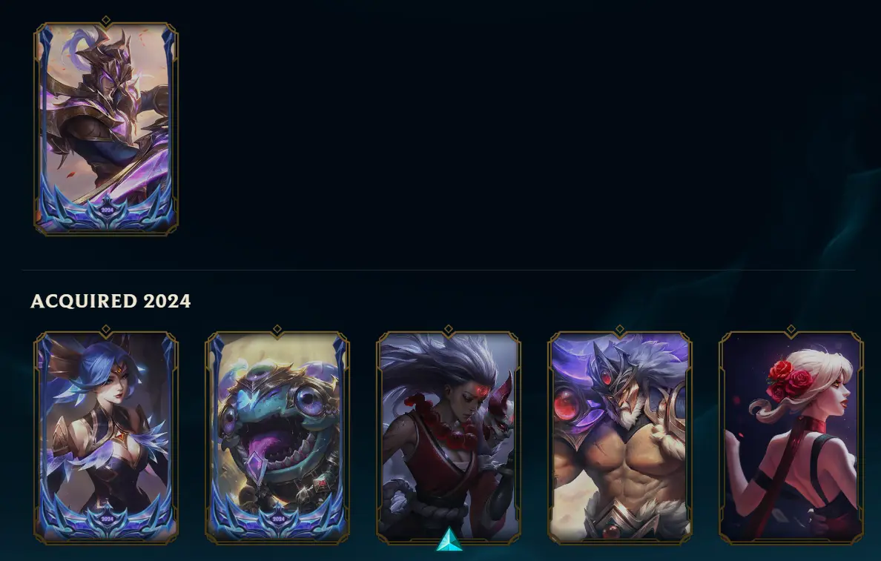Open the woman with red roses card
The height and width of the screenshot is (561, 881).
coord(791,438)
